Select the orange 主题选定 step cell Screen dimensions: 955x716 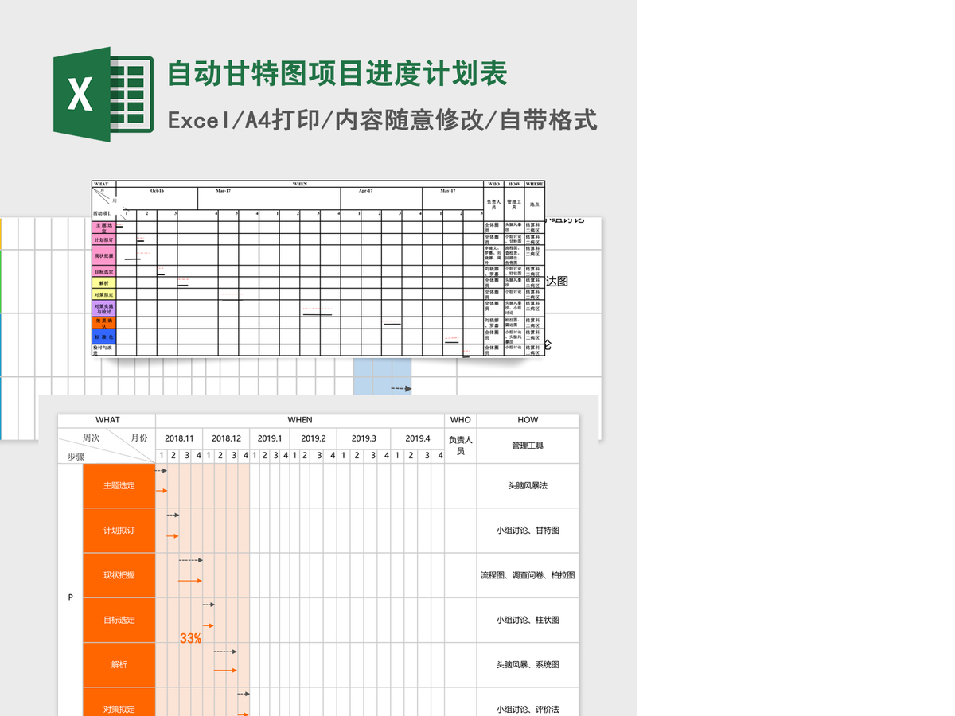119,485
